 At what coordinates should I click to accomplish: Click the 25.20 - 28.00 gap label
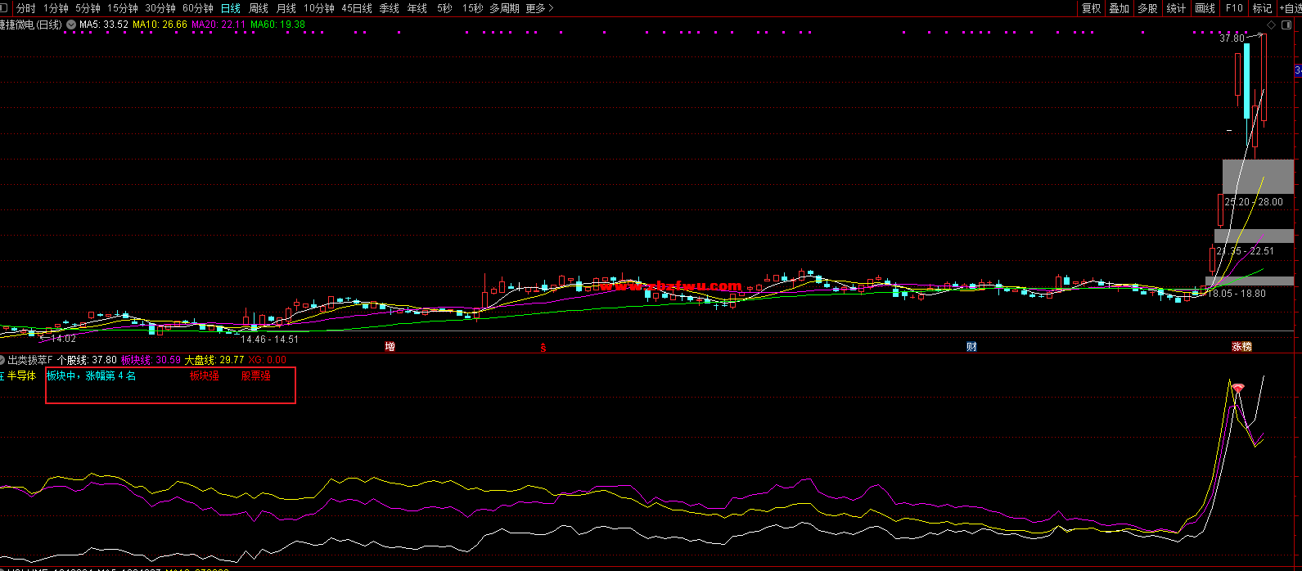pos(1254,202)
